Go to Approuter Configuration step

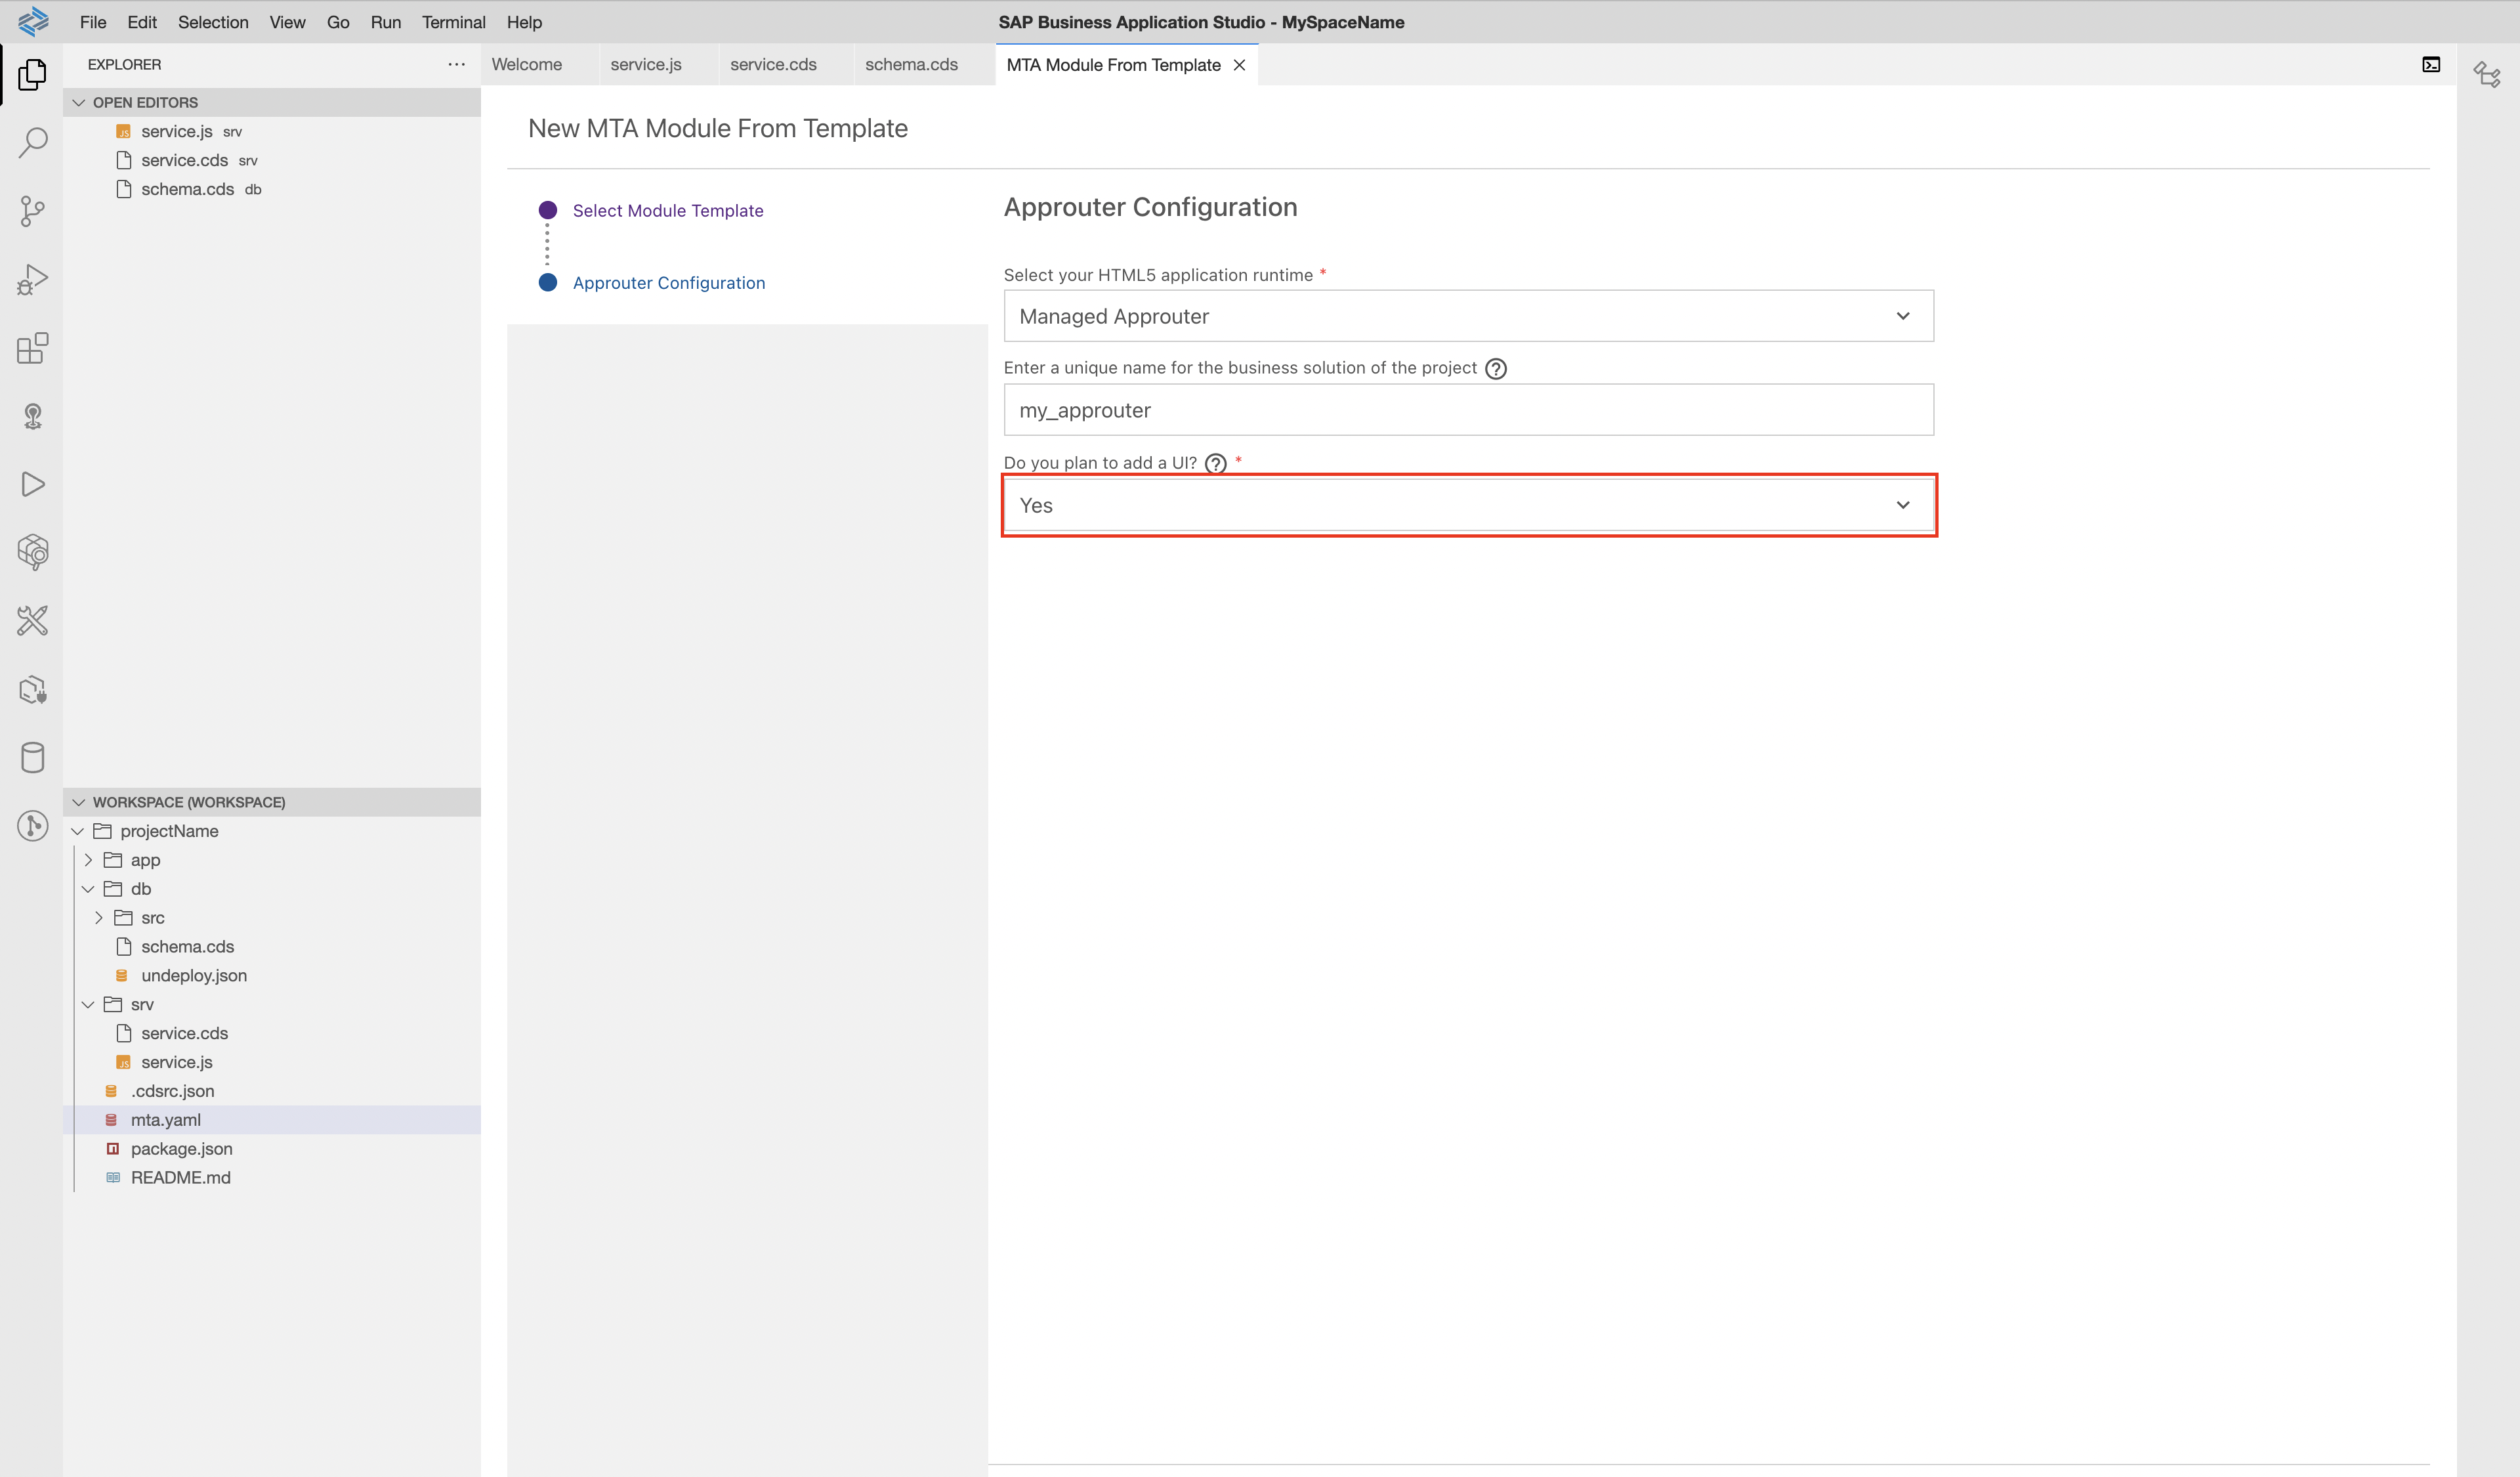(668, 283)
